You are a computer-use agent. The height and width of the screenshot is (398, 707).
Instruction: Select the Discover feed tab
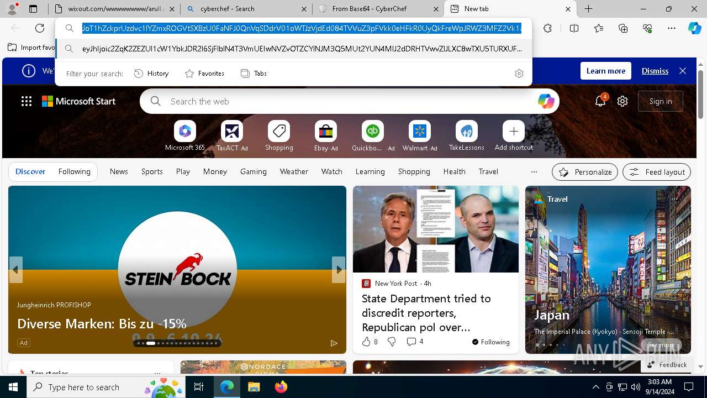(x=30, y=171)
